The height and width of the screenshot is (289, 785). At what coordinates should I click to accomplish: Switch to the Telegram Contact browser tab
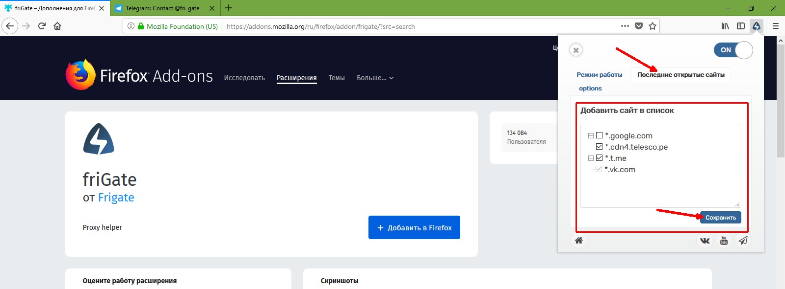click(x=165, y=8)
